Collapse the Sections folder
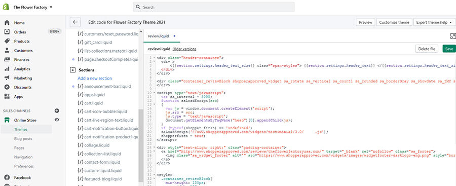The image size is (456, 186). 72,70
